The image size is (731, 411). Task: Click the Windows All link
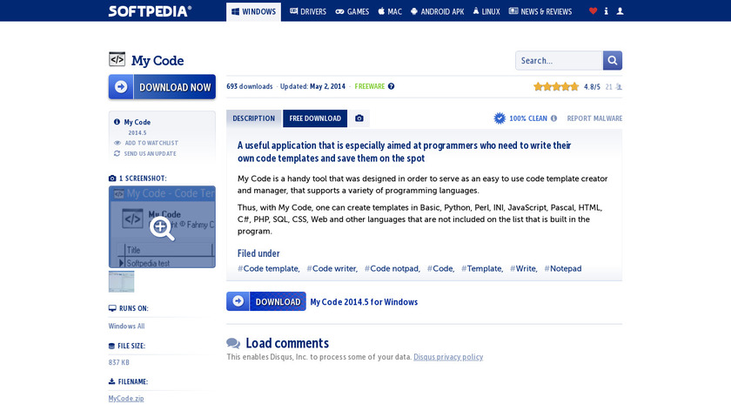(126, 326)
